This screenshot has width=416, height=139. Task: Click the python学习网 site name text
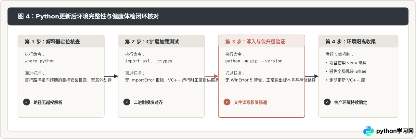(395, 131)
